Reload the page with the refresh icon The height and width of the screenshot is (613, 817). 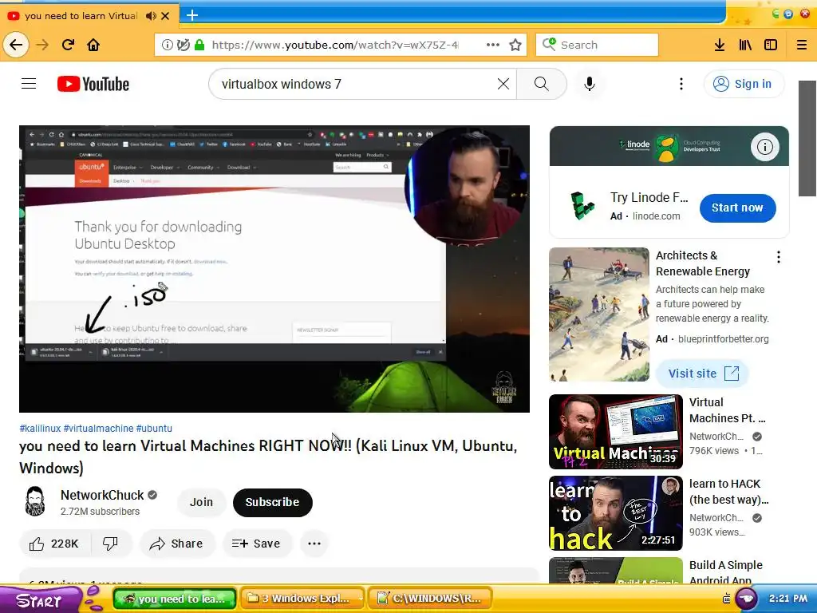click(69, 45)
